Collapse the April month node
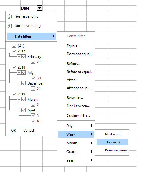The image size is (147, 172). (19, 110)
